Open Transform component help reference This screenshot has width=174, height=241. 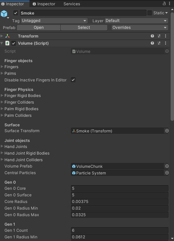152,36
